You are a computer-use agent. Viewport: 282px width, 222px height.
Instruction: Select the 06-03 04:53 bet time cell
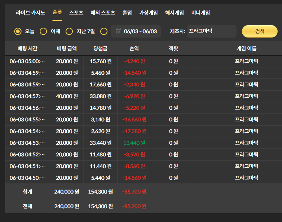tap(27, 143)
